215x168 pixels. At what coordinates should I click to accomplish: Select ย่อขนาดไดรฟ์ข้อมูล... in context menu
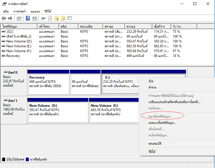pyautogui.click(x=162, y=123)
